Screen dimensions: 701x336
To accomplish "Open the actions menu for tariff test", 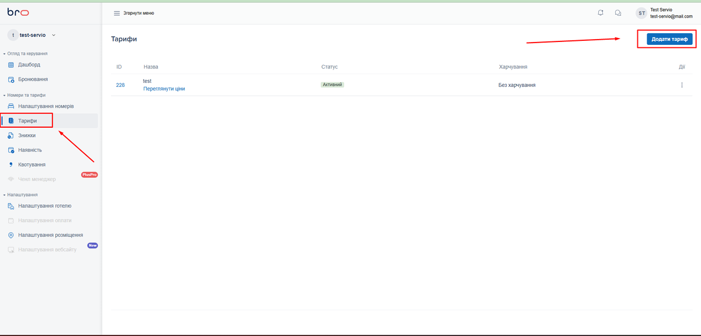I will [x=681, y=85].
